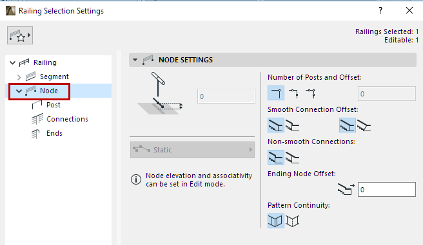The width and height of the screenshot is (423, 245).
Task: Choose third two-posts offset option
Action: (311, 93)
